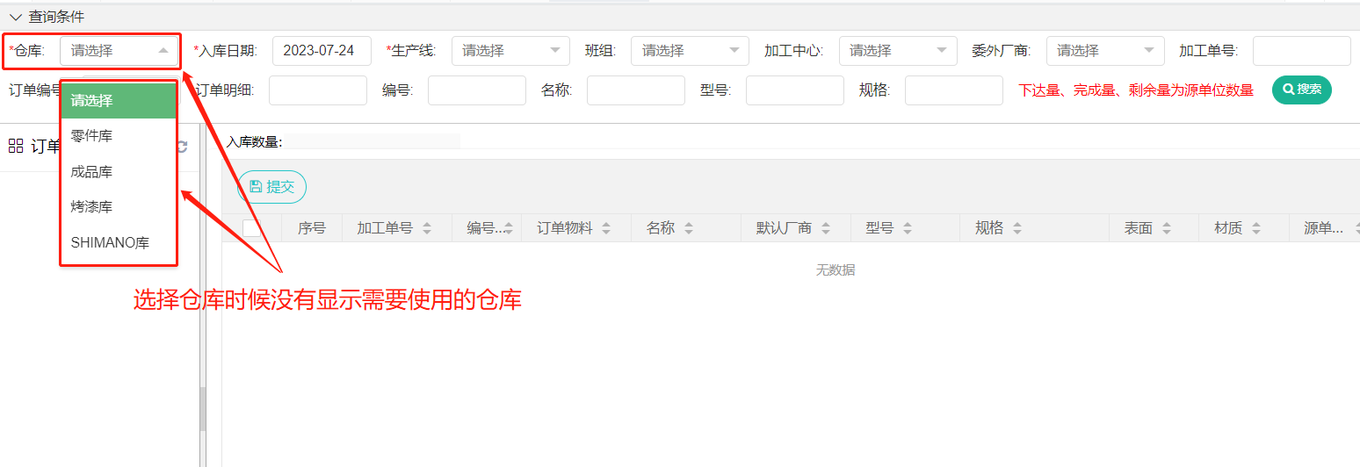Sort table by 加工单号 column arrows
The image size is (1360, 467).
(427, 228)
